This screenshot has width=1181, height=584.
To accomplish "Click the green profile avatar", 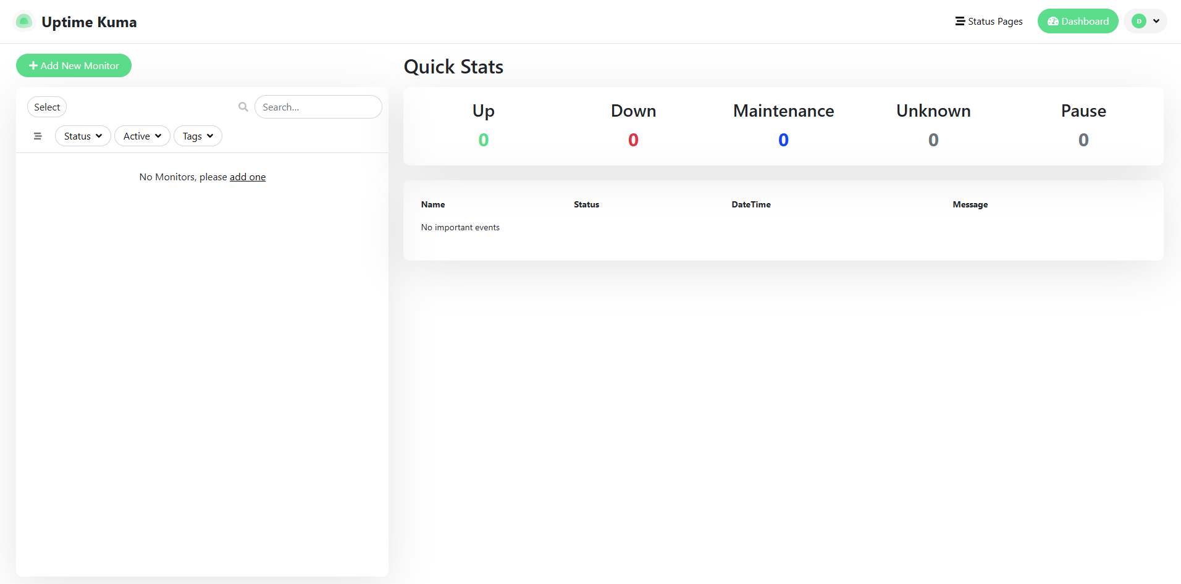I will [1138, 22].
